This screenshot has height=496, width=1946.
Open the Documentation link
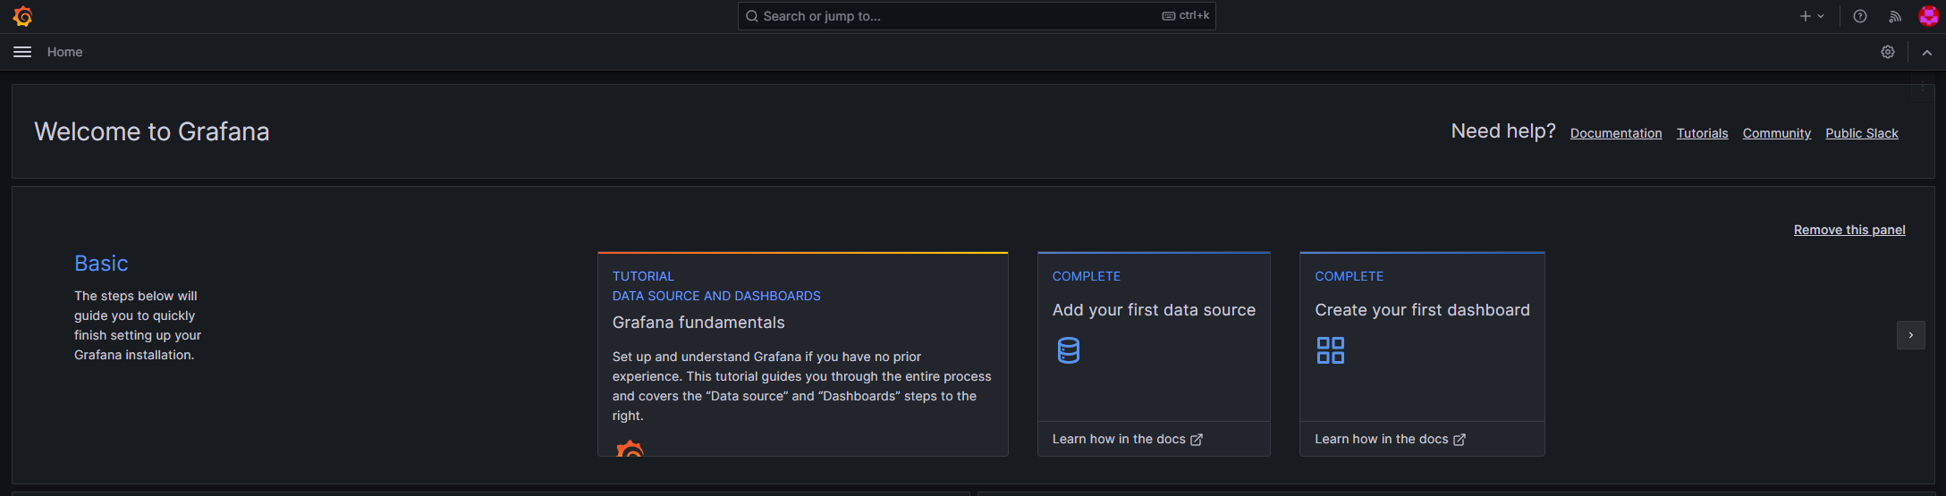(1616, 133)
